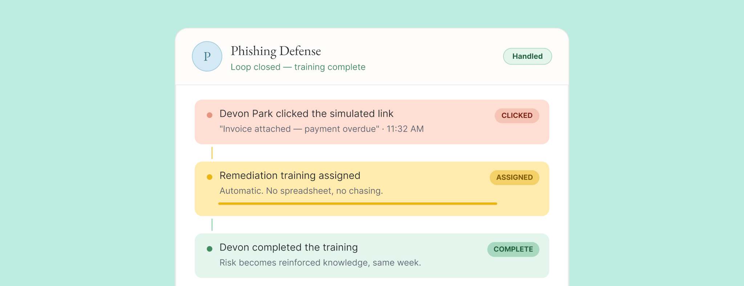Select the Invoice attached payment overdue text
The image size is (744, 286).
[x=299, y=129]
